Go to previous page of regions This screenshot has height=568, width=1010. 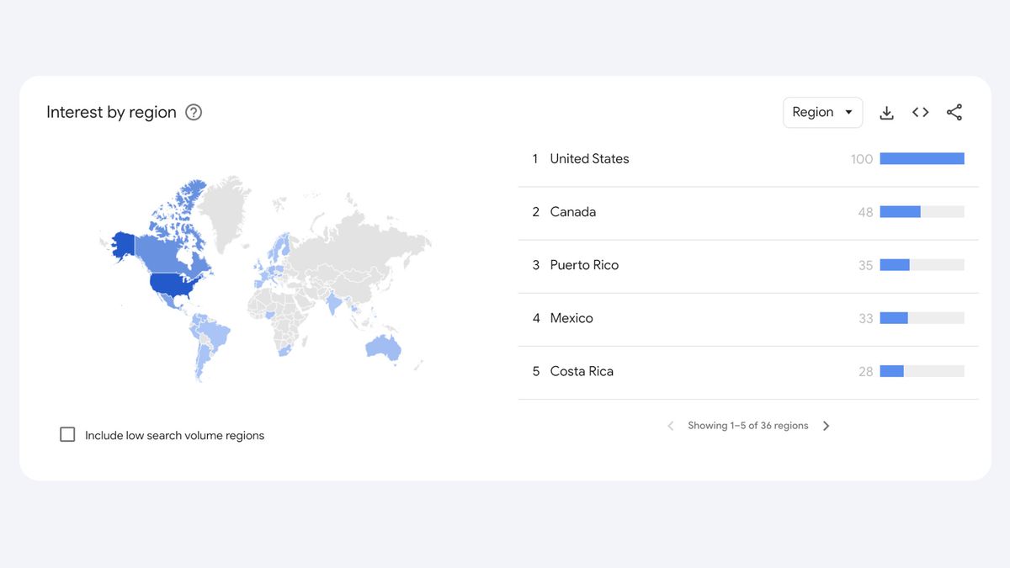[x=671, y=426]
